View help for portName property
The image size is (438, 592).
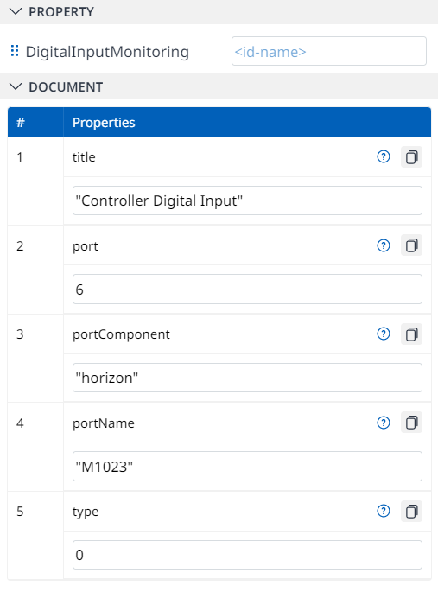384,423
